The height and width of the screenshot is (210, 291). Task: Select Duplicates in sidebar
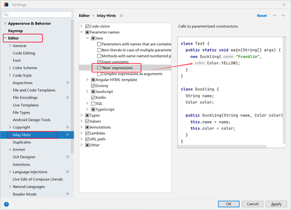tap(22, 142)
